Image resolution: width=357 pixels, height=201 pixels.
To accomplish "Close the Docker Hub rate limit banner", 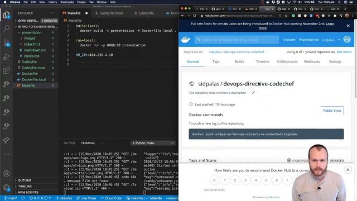I will coord(348,26).
